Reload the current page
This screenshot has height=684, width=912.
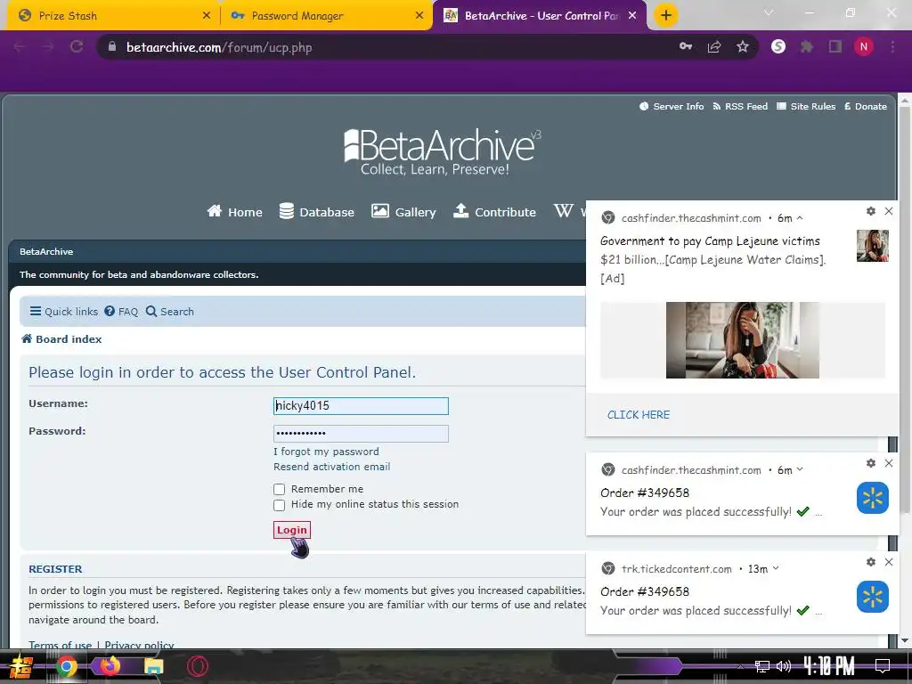click(77, 46)
